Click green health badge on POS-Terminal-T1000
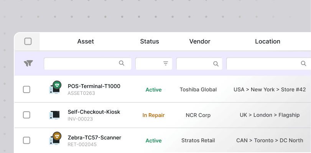 pos(57,85)
